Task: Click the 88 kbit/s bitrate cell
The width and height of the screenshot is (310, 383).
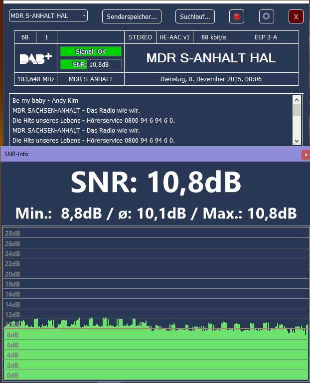Action: [213, 37]
